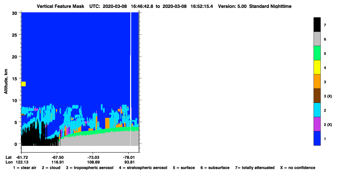Screen dimensions: 341x175
Task: Click the 'Lat' row label
Action: tap(9, 157)
